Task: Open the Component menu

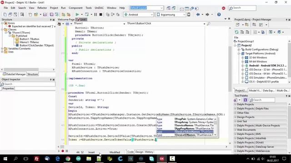Action: tap(75, 8)
